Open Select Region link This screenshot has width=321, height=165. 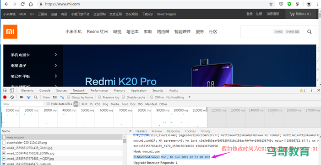pos(166,14)
